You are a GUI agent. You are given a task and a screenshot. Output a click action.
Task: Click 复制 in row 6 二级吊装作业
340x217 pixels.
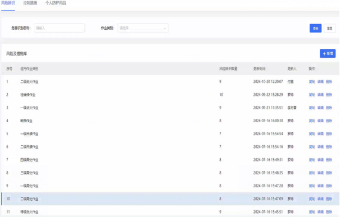click(x=312, y=147)
